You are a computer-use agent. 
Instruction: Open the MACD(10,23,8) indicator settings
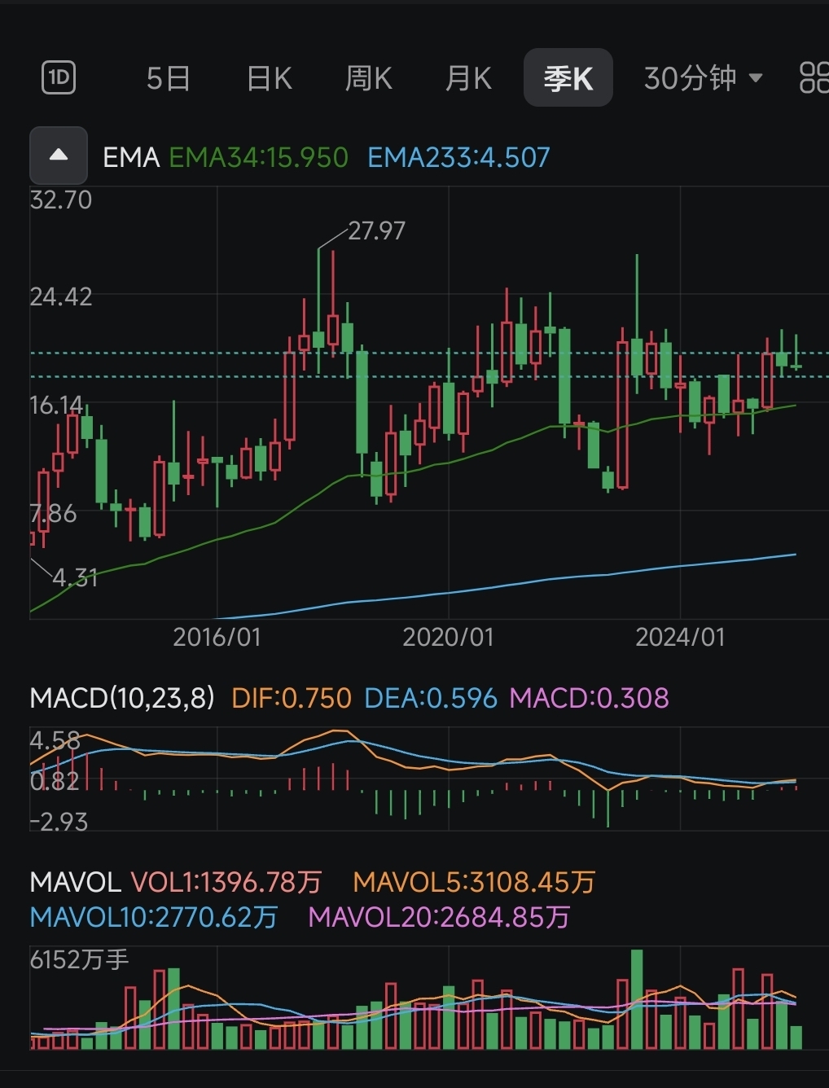click(122, 698)
